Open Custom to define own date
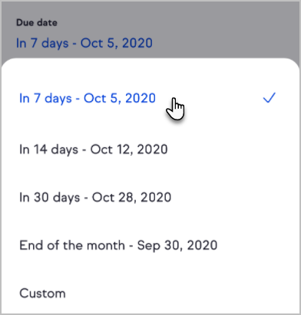The width and height of the screenshot is (301, 315). tap(150, 293)
